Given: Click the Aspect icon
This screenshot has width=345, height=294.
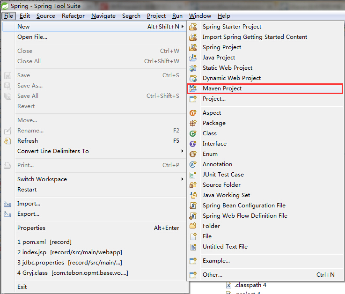Looking at the screenshot, I should click(x=193, y=113).
